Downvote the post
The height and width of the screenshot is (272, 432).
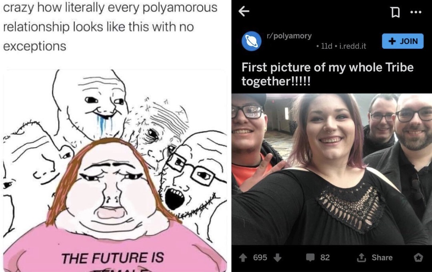pos(278,258)
